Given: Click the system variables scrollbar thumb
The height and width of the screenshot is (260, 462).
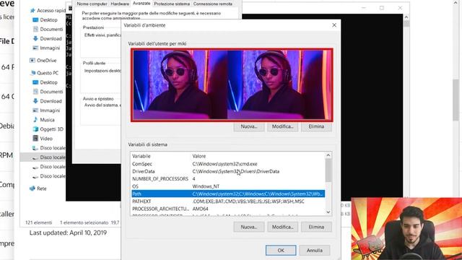Looking at the screenshot, I should coord(328,170).
